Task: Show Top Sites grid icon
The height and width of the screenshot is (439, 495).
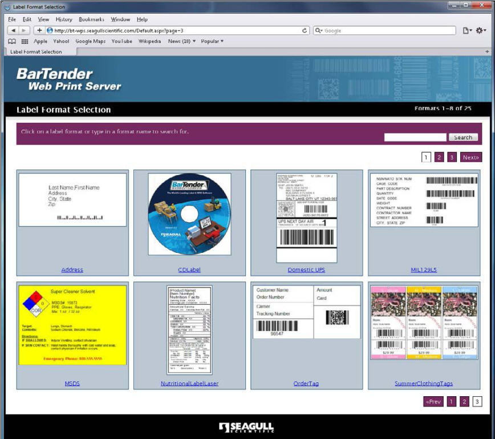Action: tap(25, 41)
